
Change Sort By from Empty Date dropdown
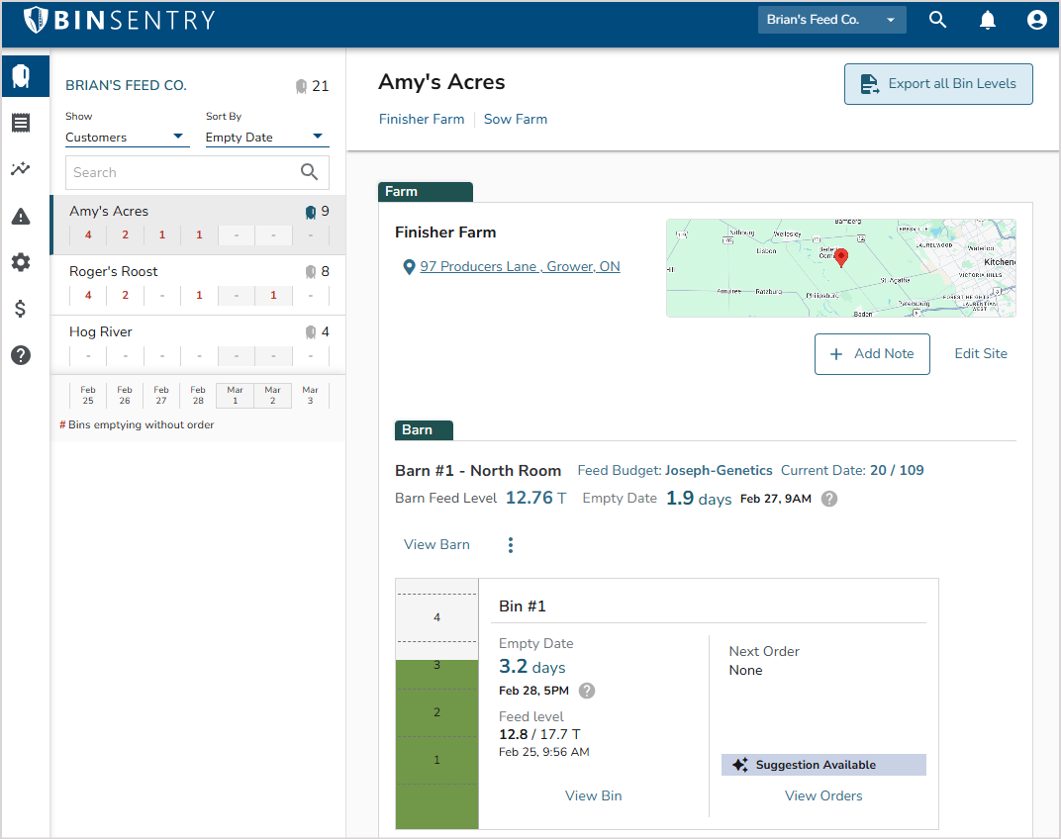pos(264,138)
